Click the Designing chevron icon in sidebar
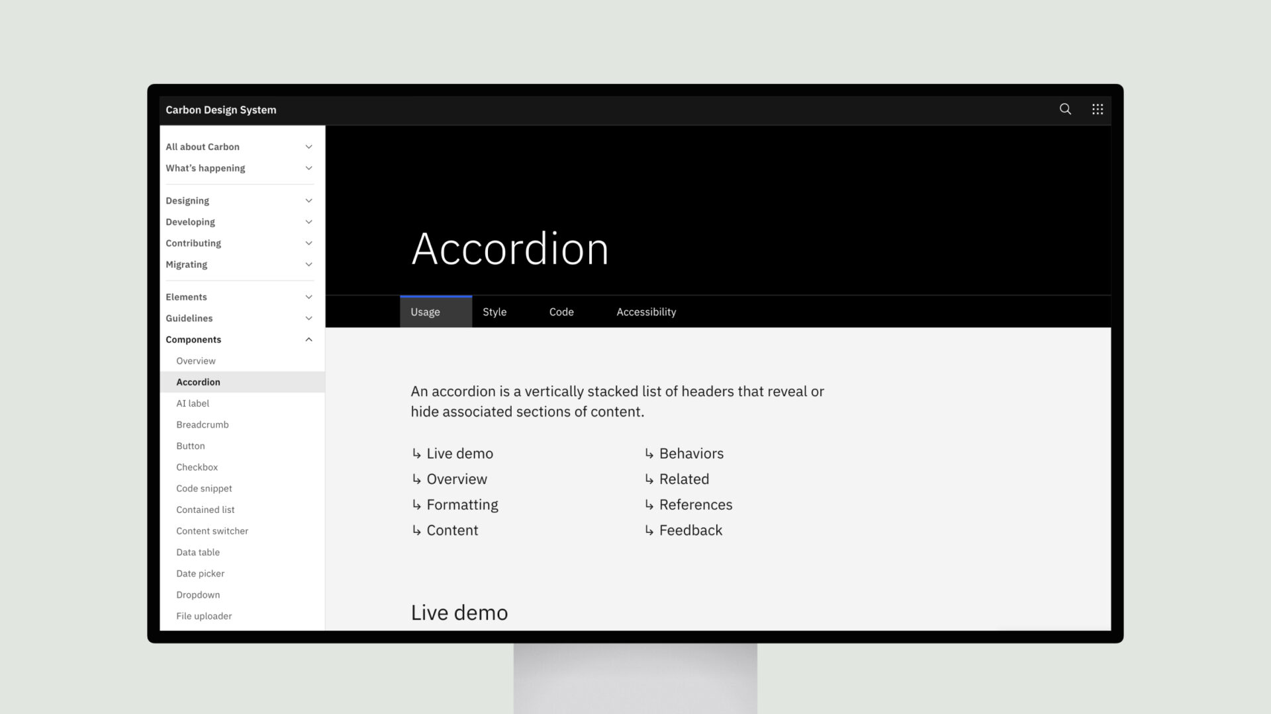This screenshot has width=1271, height=714. coord(310,200)
